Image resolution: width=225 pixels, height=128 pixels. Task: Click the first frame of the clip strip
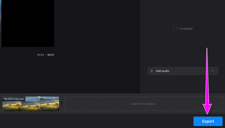(12, 106)
